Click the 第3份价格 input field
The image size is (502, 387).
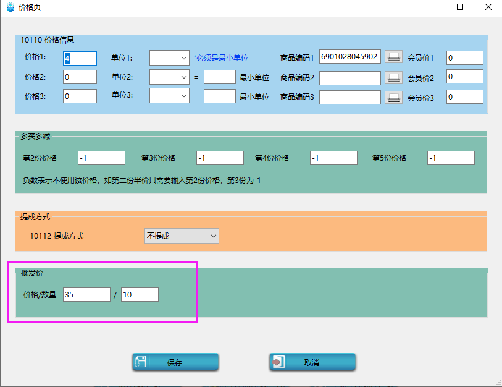tap(220, 158)
